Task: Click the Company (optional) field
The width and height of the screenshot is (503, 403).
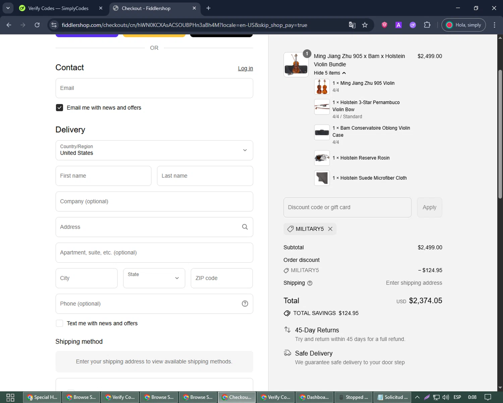Action: coord(154,201)
